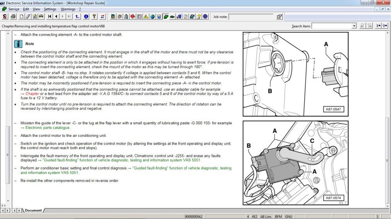Click status bar entry 'A8 Lim.'

pos(266,217)
